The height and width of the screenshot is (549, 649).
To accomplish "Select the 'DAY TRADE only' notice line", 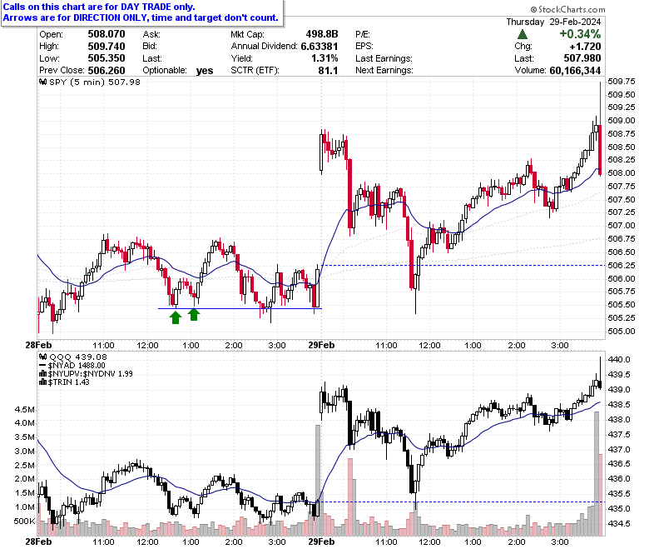I will coord(99,7).
